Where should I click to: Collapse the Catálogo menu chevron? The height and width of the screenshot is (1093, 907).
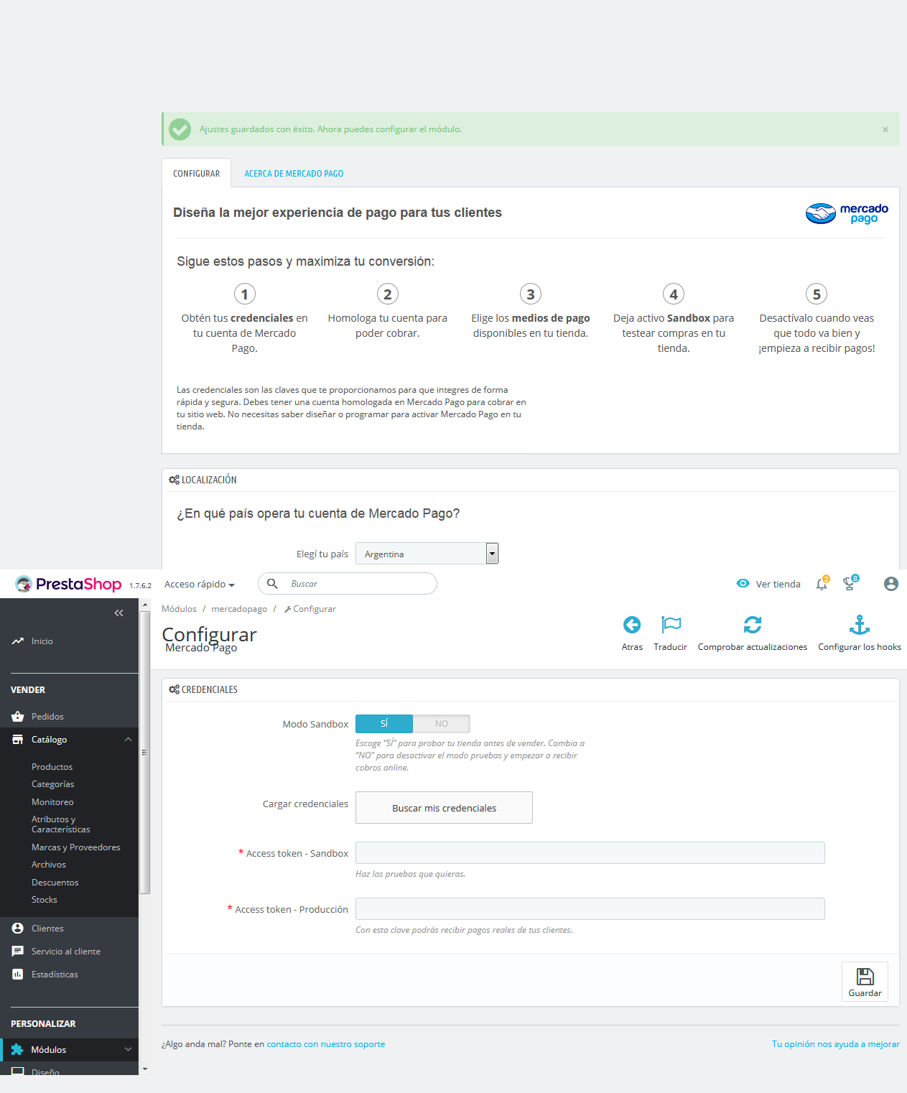[128, 740]
